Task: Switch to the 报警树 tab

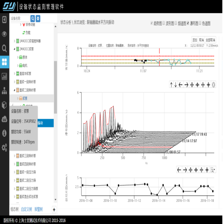Action: 38,209
